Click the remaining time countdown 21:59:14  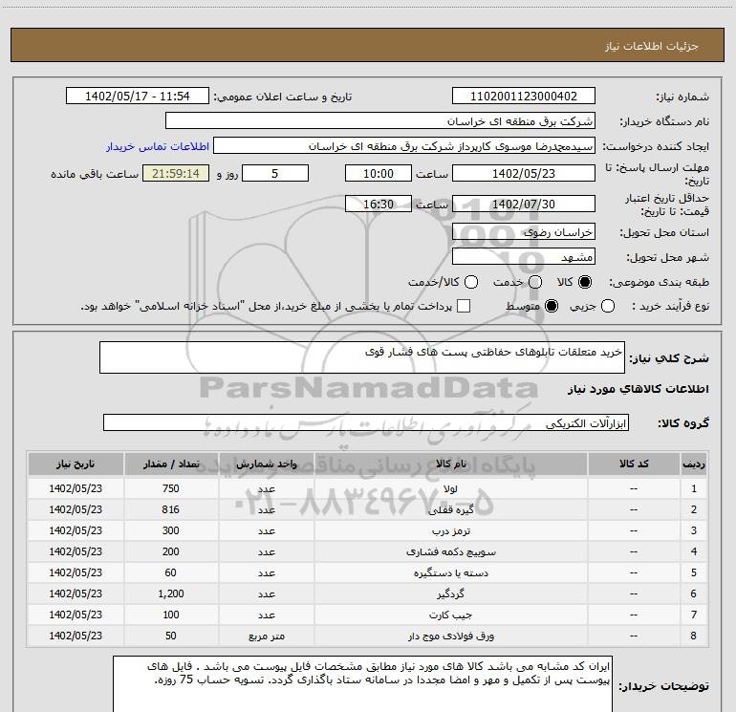176,173
